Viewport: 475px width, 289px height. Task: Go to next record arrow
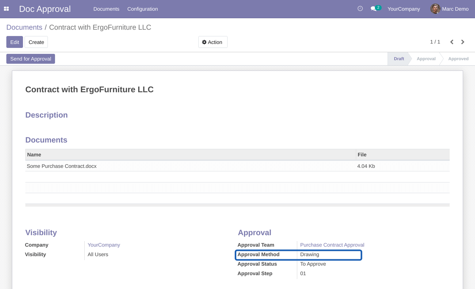(463, 42)
